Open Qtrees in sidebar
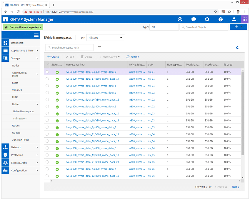Viewport: 250px width, 200px height. click(x=16, y=126)
